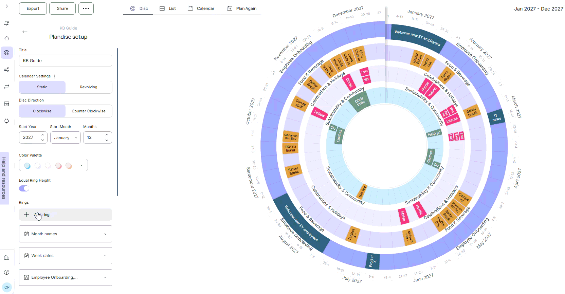565x294 pixels.
Task: Open the integrations plug icon
Action: coord(6,121)
